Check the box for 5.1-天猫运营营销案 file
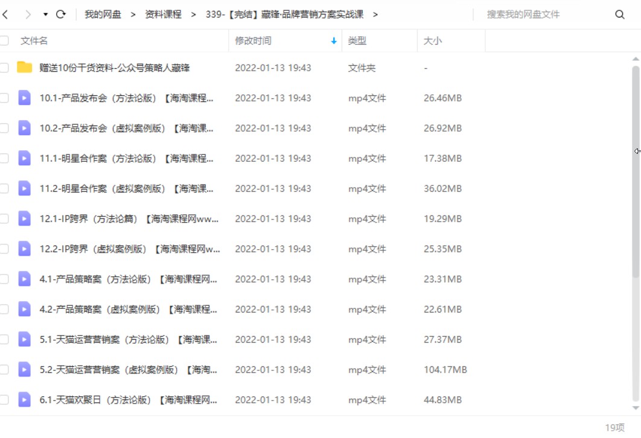641x438 pixels. pos(4,340)
